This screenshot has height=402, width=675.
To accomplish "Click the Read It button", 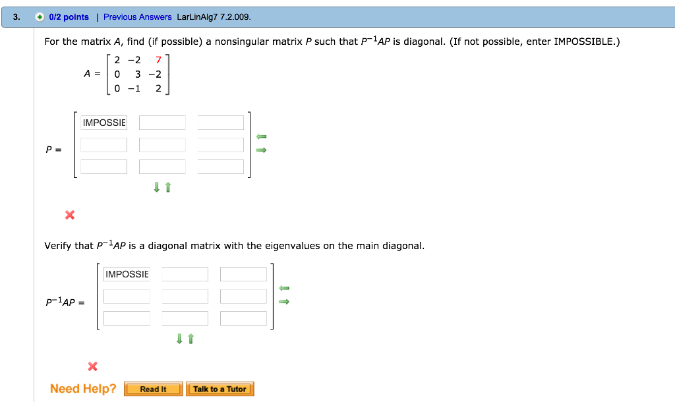I will [x=153, y=389].
